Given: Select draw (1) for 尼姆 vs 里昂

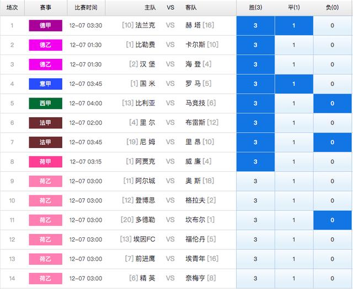Looking at the screenshot, I should (294, 142).
